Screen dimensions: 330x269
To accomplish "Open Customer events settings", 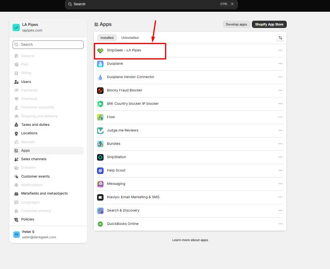I will 48,176.
